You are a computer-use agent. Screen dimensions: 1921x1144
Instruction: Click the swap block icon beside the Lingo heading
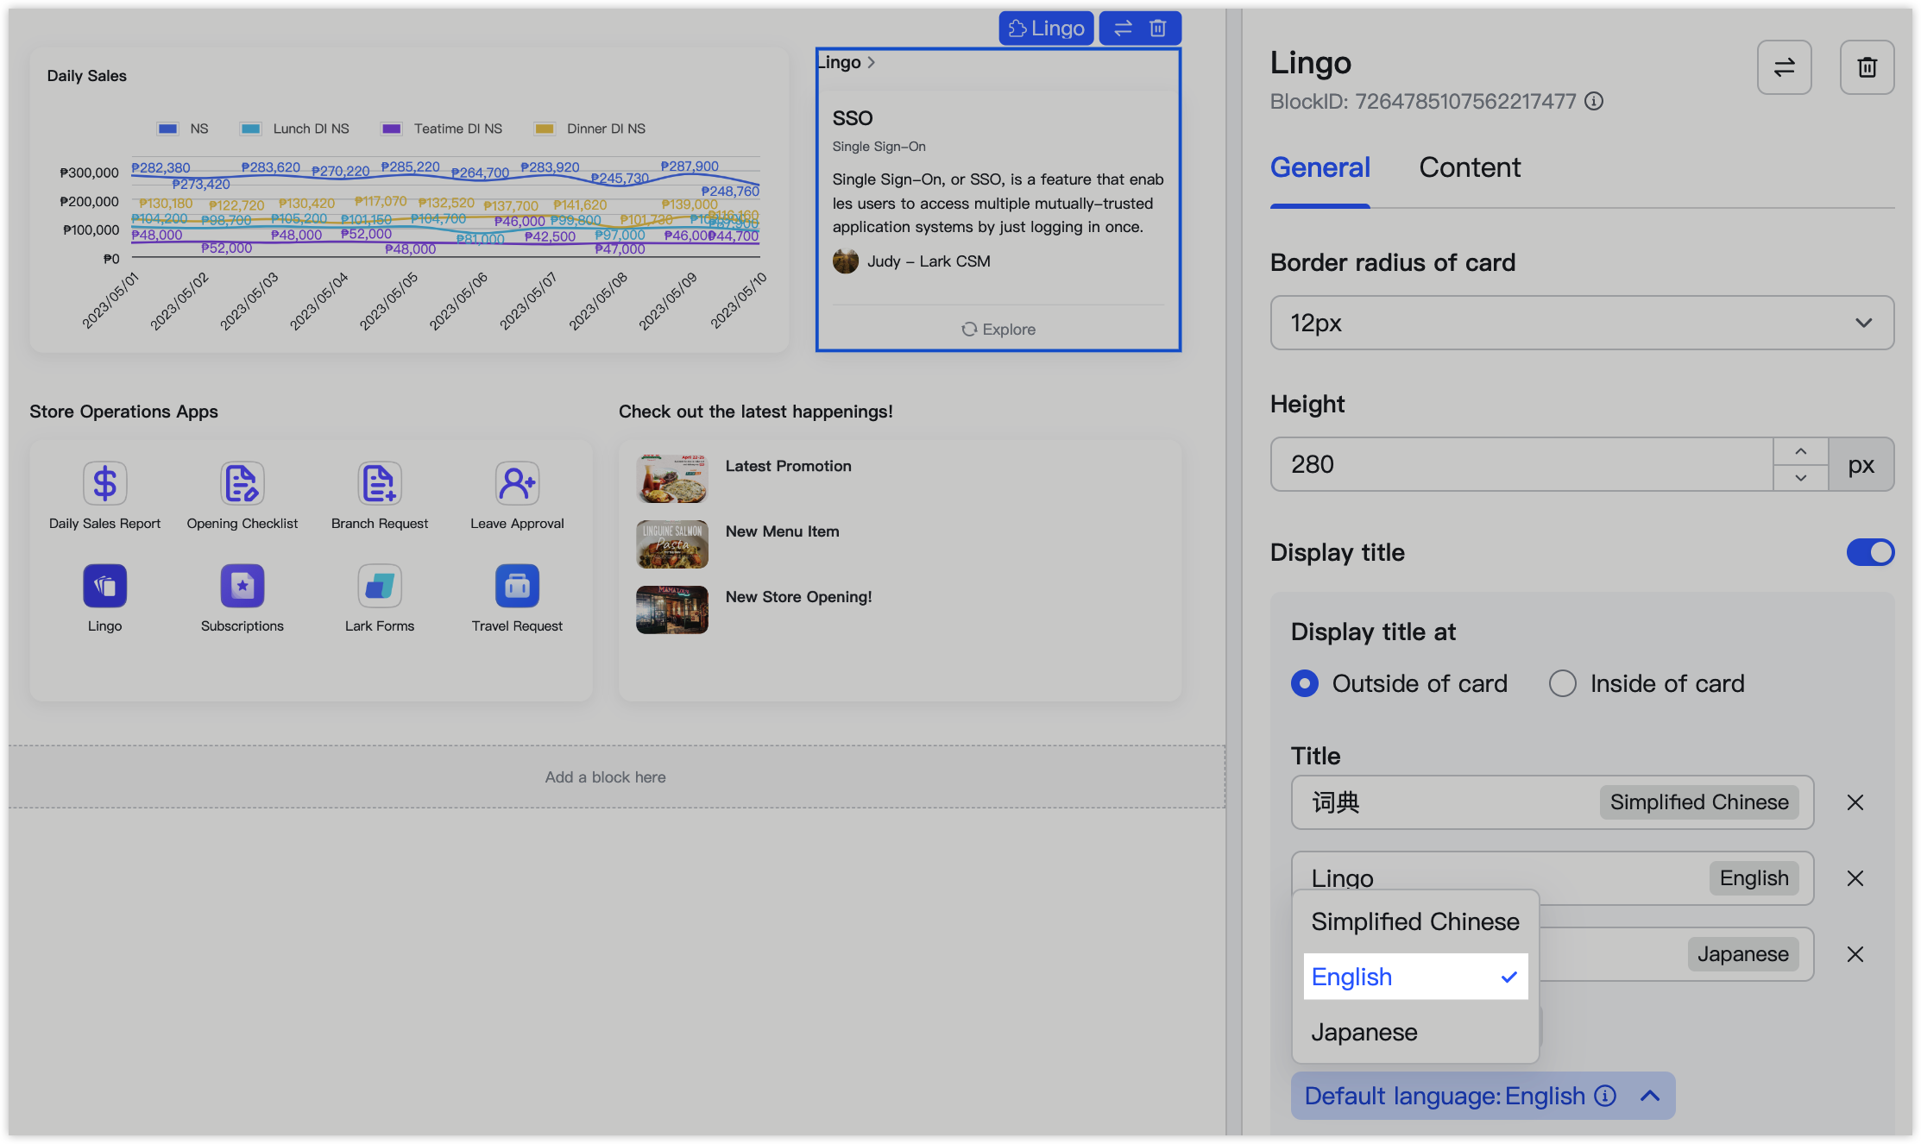point(1784,67)
